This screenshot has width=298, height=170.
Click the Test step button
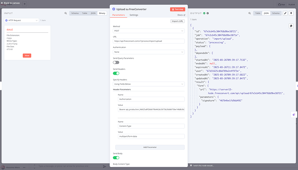point(178,9)
